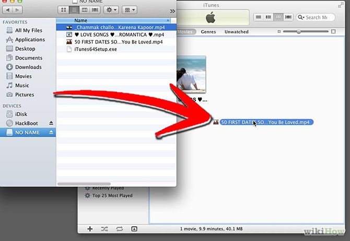
Task: Show or hide iTunes artwork viewer
Action: coord(134,229)
